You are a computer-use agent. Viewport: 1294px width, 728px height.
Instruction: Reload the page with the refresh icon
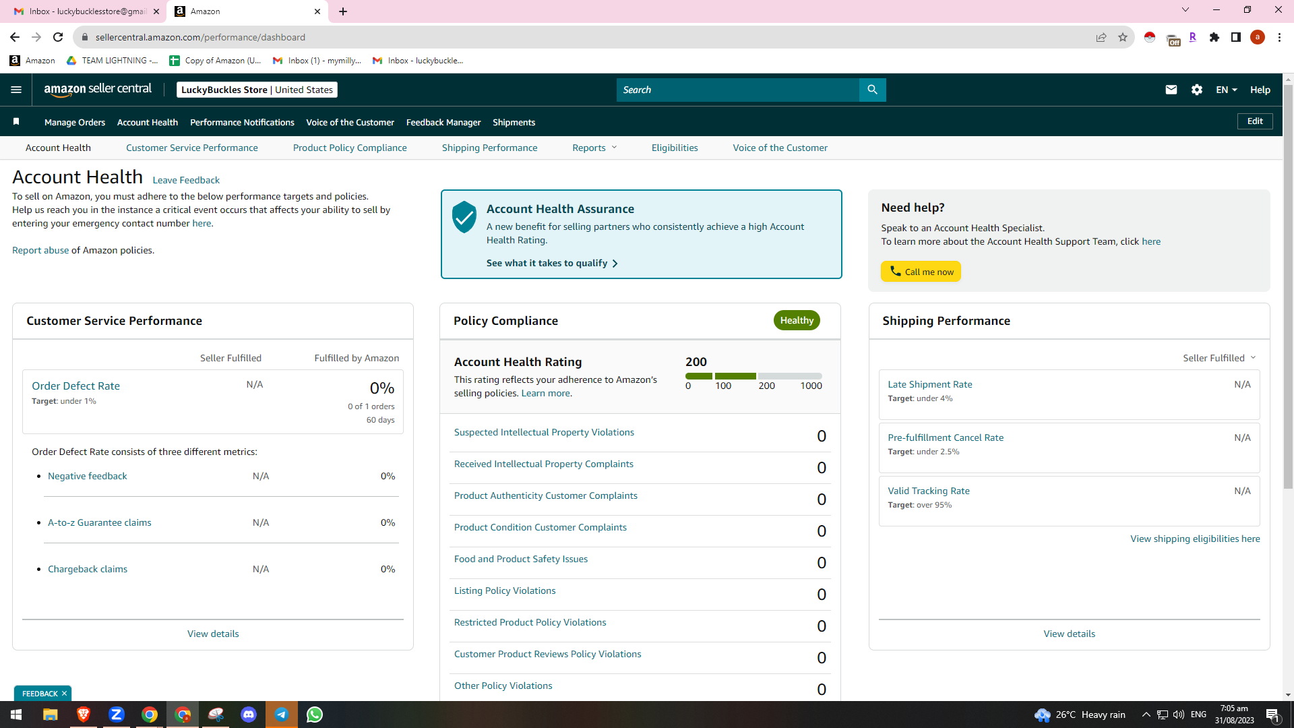pyautogui.click(x=58, y=37)
